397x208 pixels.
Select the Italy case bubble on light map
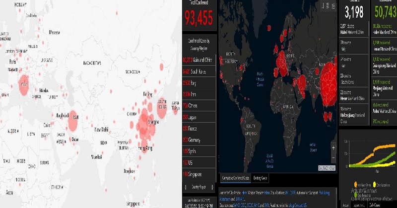pos(23,85)
